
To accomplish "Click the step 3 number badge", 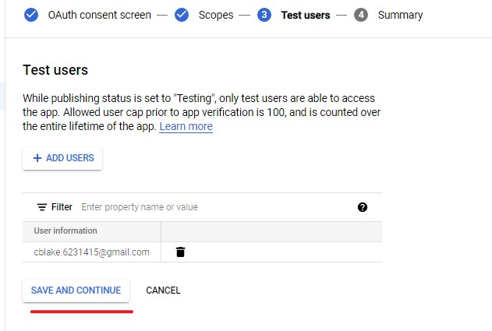I will (x=264, y=15).
